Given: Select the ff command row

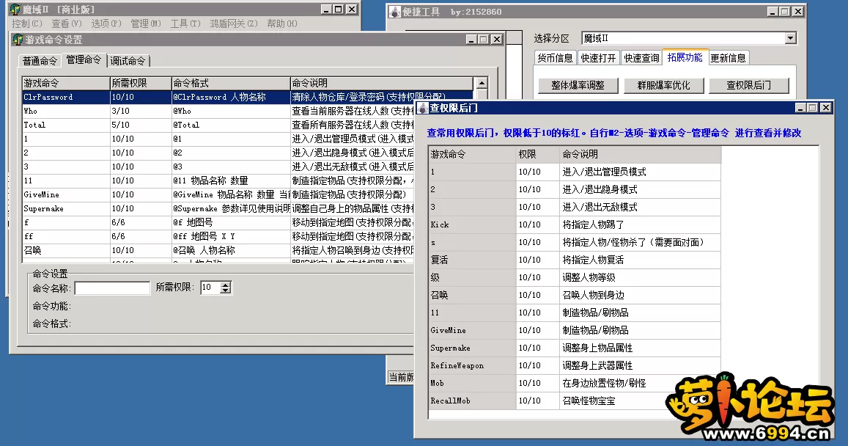Looking at the screenshot, I should 218,236.
